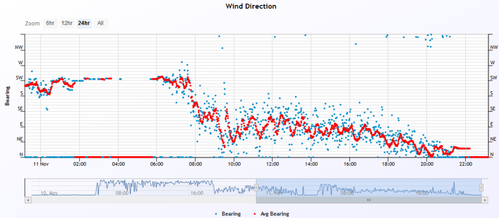
Task: Click the left NW axis label
Action: point(19,48)
